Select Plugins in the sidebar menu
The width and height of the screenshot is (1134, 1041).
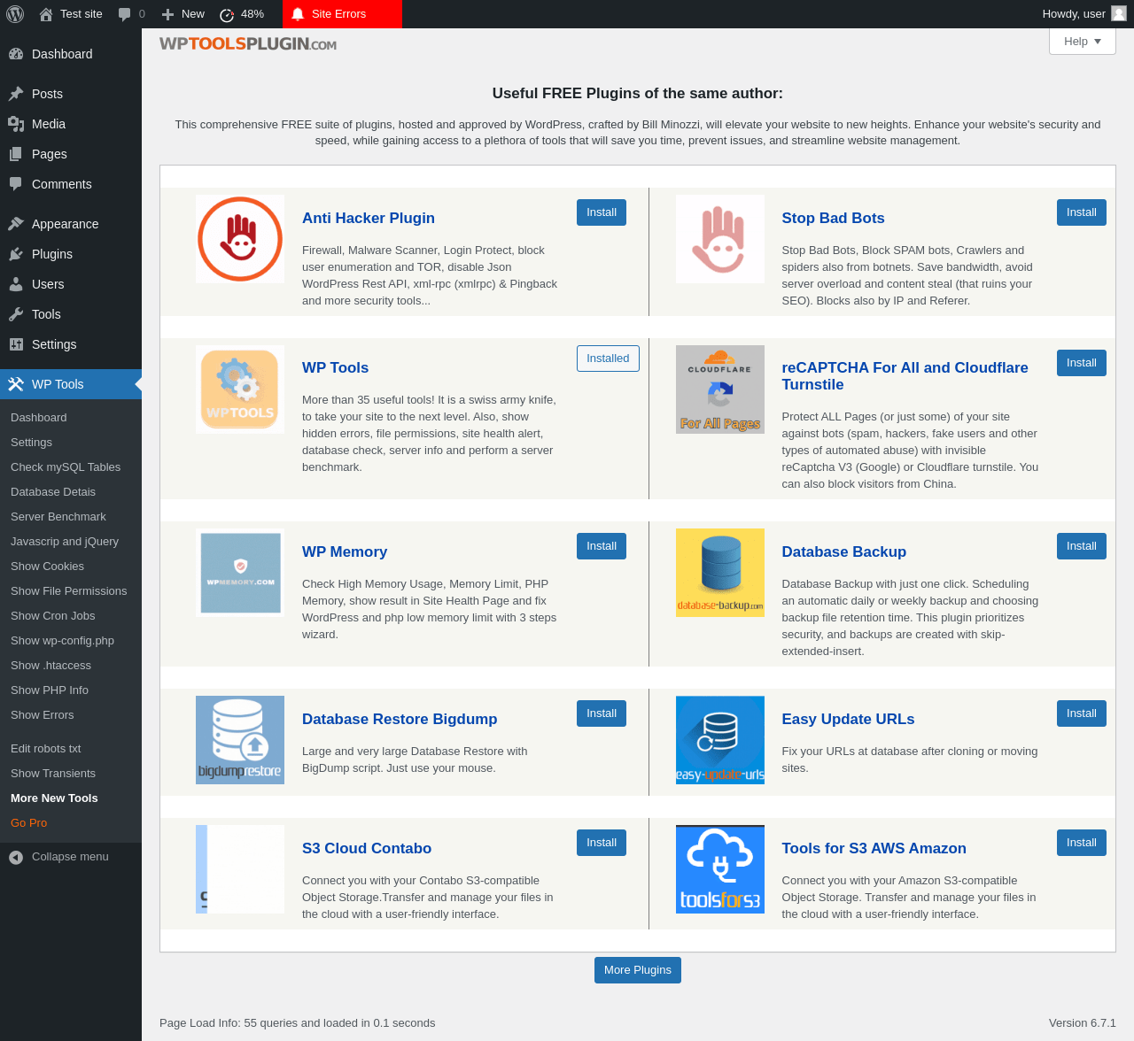[x=71, y=254]
